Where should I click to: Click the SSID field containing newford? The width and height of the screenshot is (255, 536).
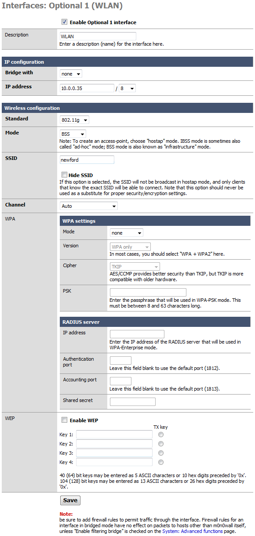87,160
